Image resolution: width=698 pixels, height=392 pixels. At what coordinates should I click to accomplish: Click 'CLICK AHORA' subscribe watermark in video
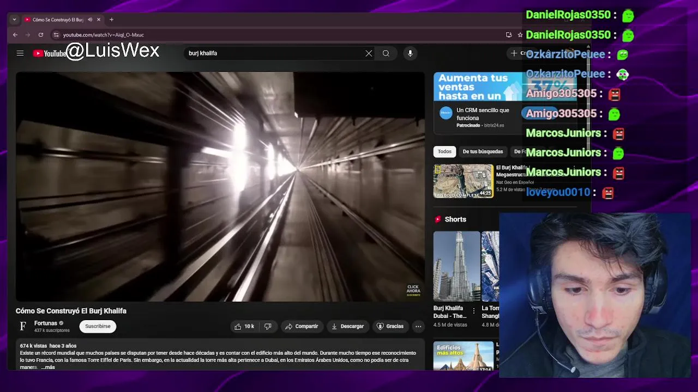[413, 290]
